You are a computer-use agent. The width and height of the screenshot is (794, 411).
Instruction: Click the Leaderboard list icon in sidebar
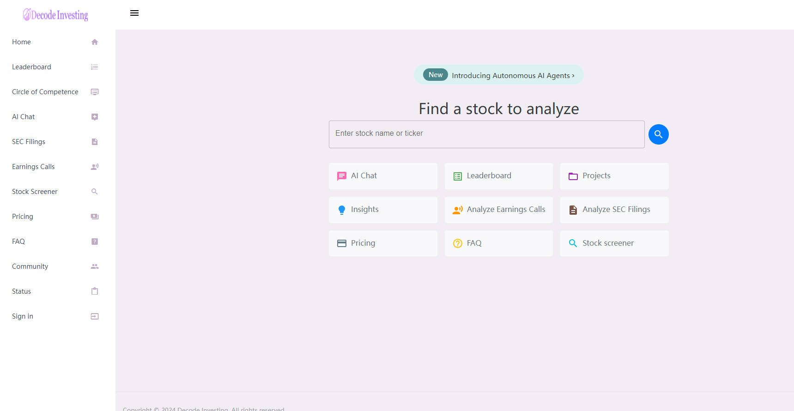click(x=95, y=67)
